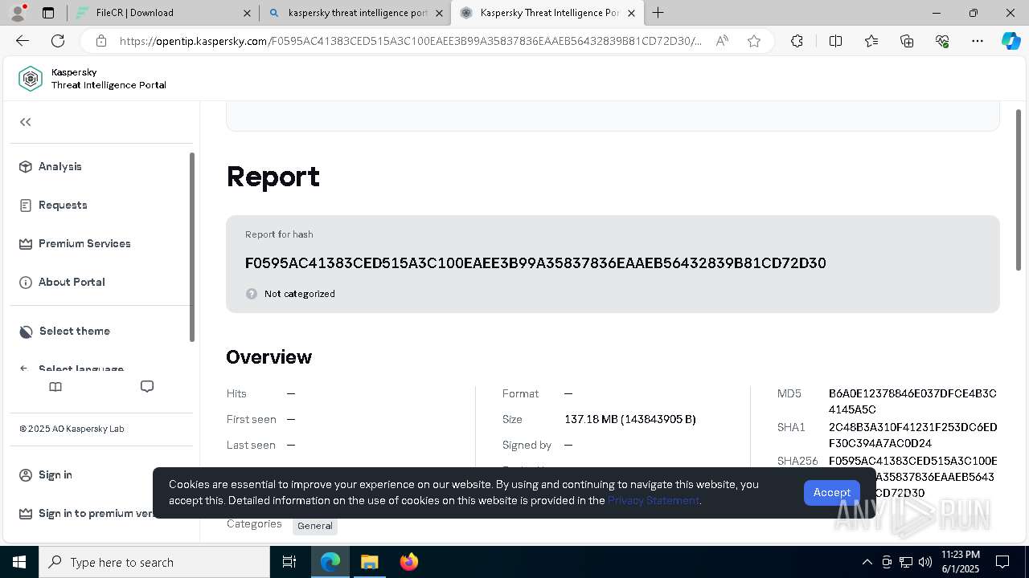Open the Privacy Statement link
1029x578 pixels.
click(654, 500)
